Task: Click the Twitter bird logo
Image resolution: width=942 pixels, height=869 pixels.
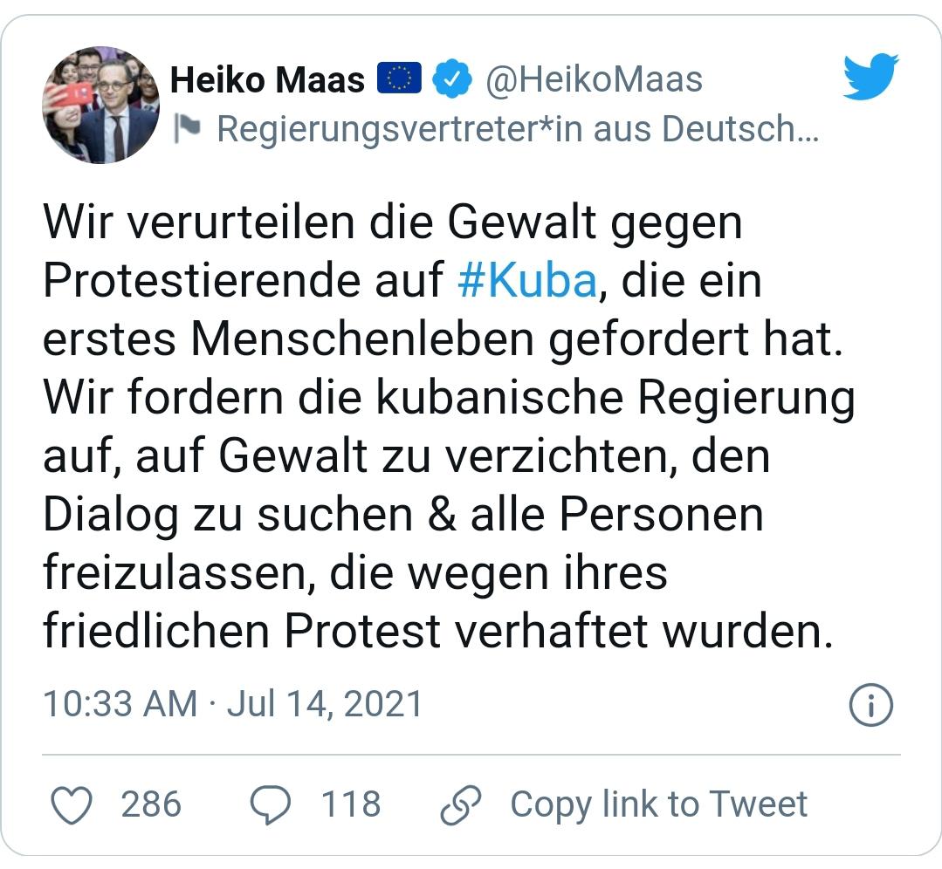Action: tap(870, 77)
